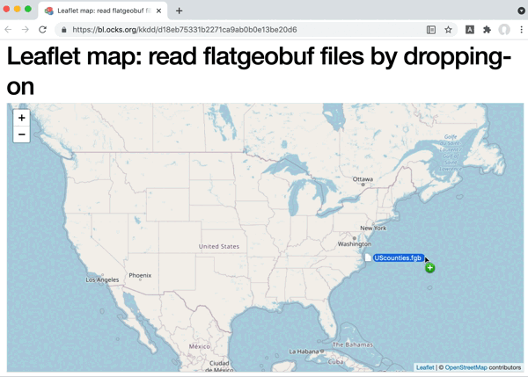Click the page heading text
Screen dimensions: 528x377
point(259,71)
